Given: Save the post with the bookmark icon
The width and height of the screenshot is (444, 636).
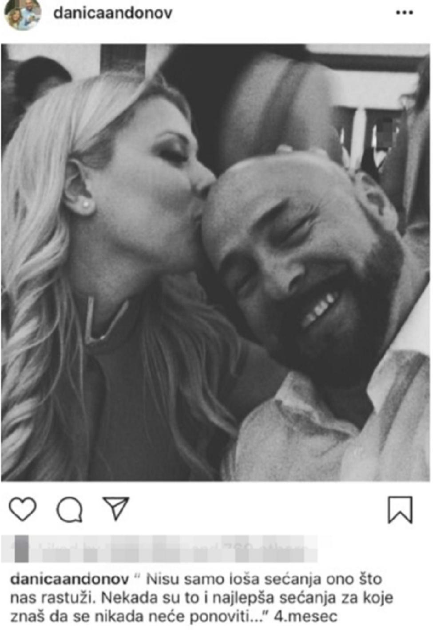Looking at the screenshot, I should pos(400,510).
